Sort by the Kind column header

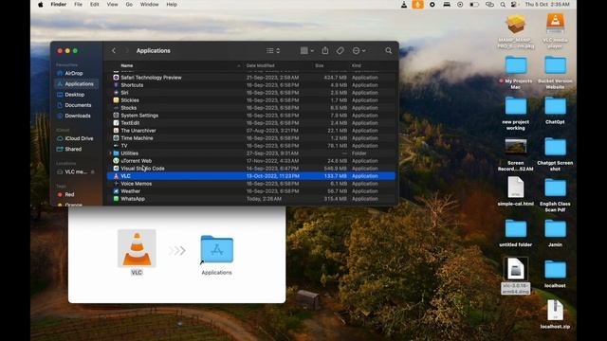click(x=357, y=65)
